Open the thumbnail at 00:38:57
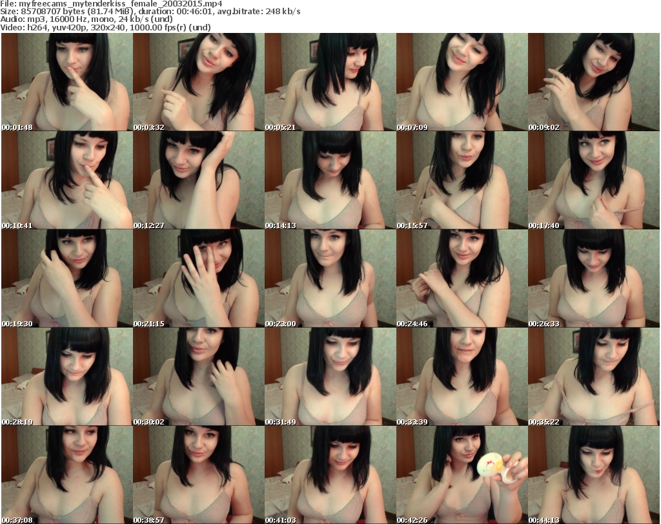The image size is (661, 524). tap(199, 475)
